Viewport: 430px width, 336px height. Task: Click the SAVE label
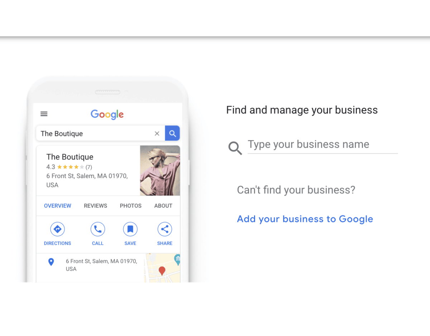coord(130,243)
